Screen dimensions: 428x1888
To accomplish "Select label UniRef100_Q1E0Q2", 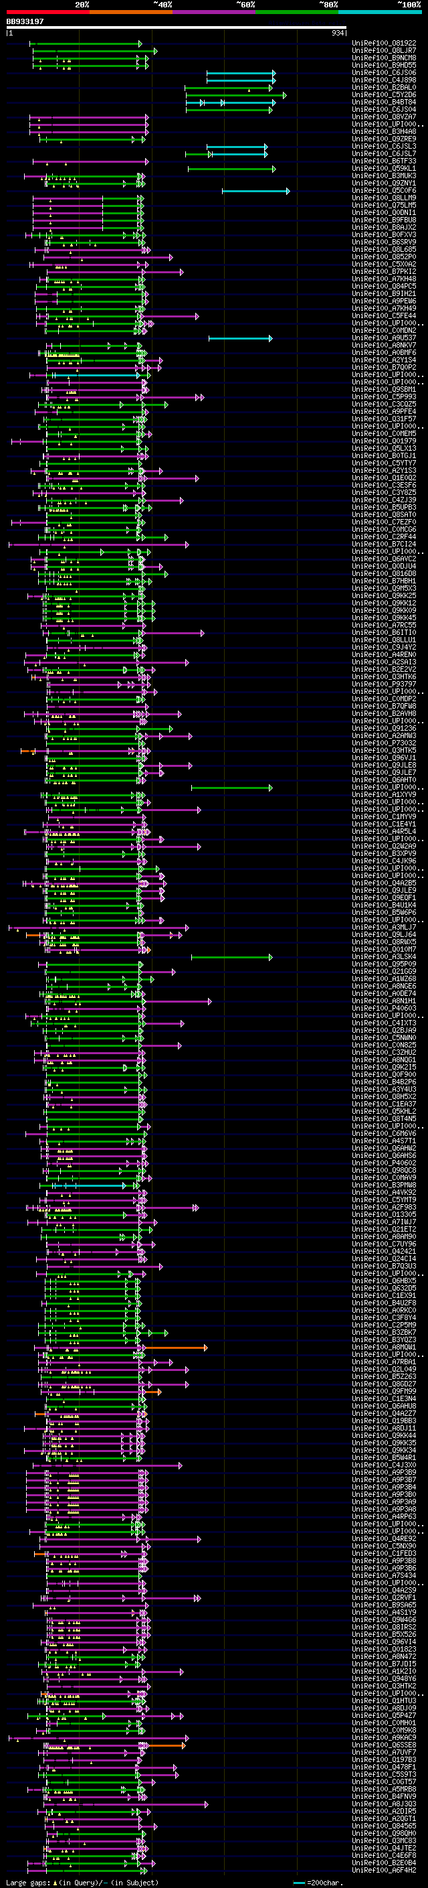I will 384,478.
